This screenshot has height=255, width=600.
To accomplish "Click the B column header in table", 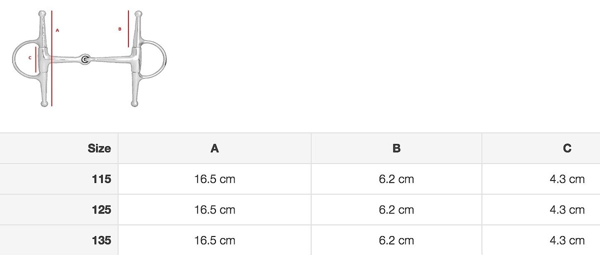I will tap(396, 148).
